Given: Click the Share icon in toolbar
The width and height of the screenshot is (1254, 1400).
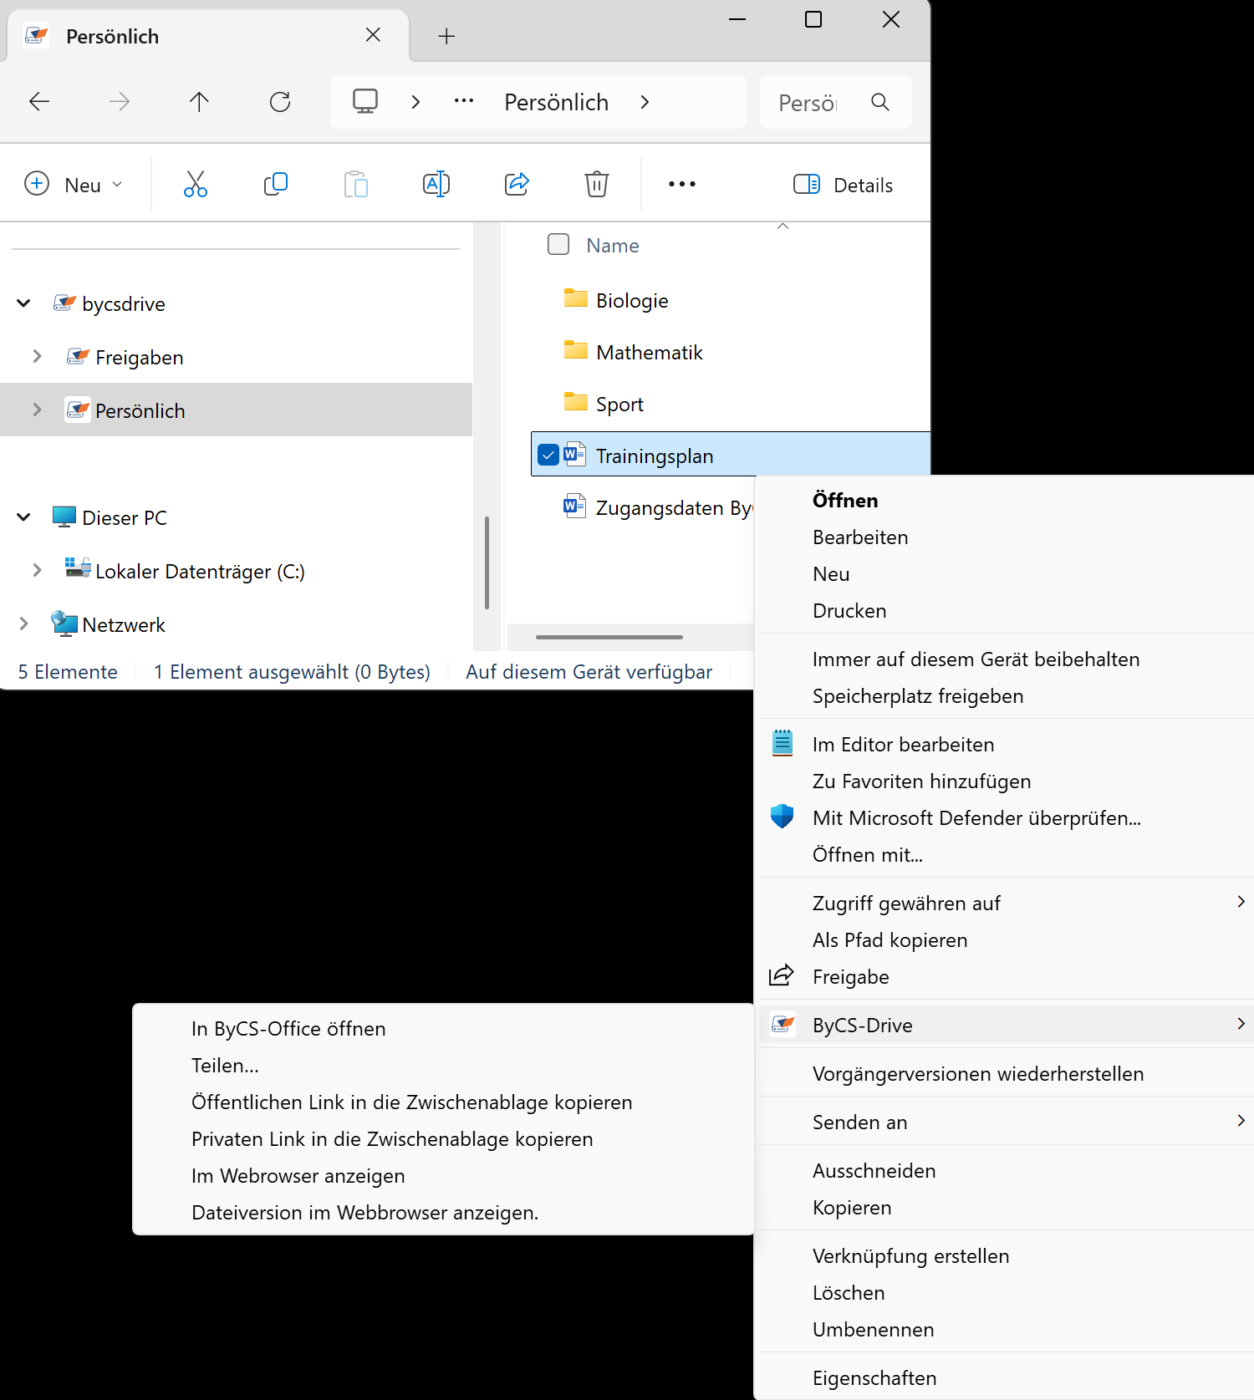Looking at the screenshot, I should tap(517, 184).
